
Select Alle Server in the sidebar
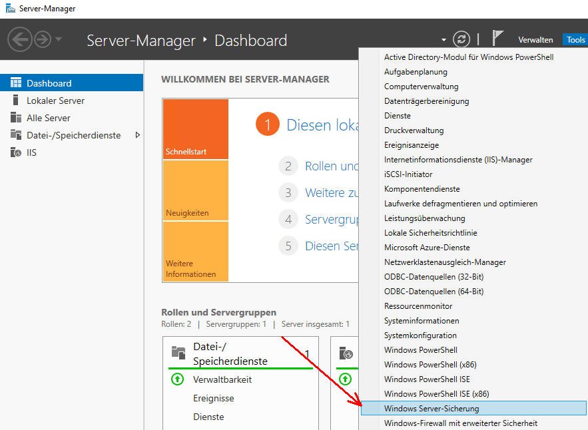pyautogui.click(x=49, y=118)
